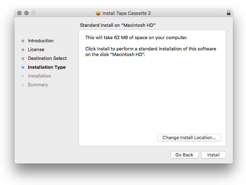Minimize the installer window
Screen dimensions: 246x185
(26, 13)
